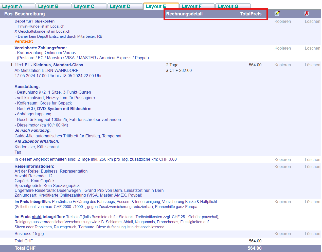Select the Layout C tab
Image resolution: width=322 pixels, height=252 pixels.
(89, 6)
